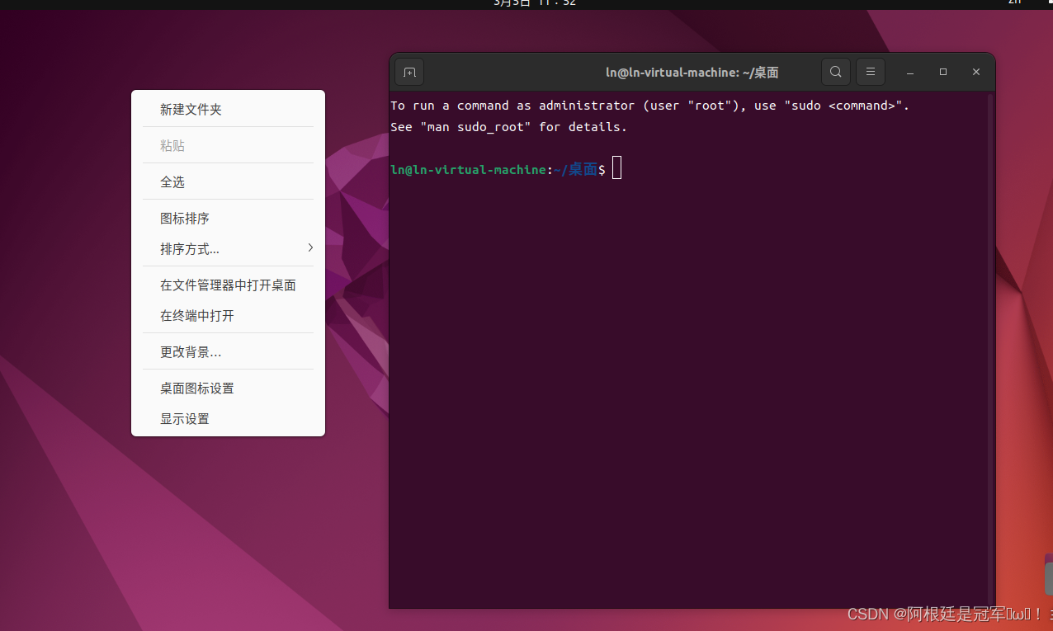The width and height of the screenshot is (1053, 631).
Task: Open desktop in file manager via 在文件管理器中打开桌面
Action: [228, 285]
